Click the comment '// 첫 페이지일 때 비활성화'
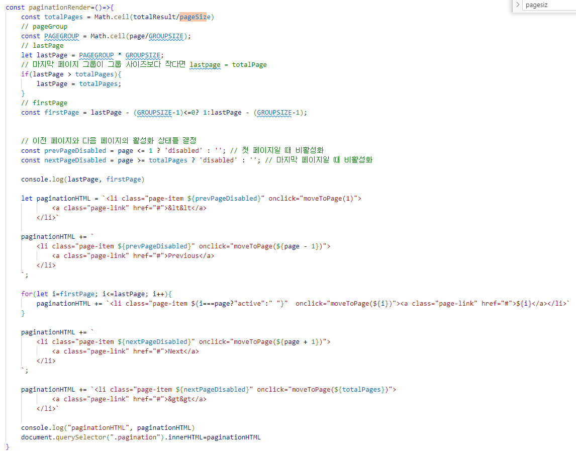This screenshot has height=451, width=576. pyautogui.click(x=277, y=150)
